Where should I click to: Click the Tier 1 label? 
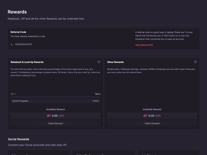(x=13, y=94)
